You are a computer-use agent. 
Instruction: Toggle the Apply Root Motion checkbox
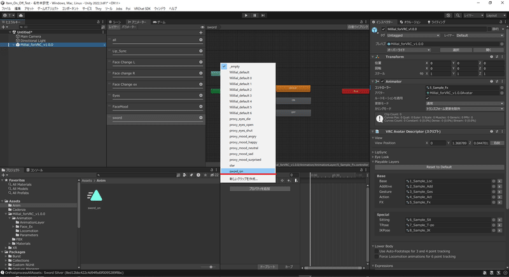click(x=428, y=98)
